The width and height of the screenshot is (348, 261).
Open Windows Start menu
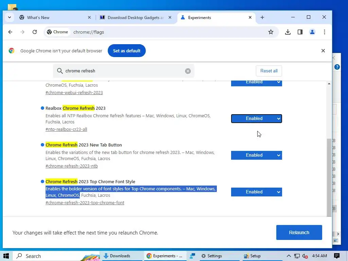[6, 256]
